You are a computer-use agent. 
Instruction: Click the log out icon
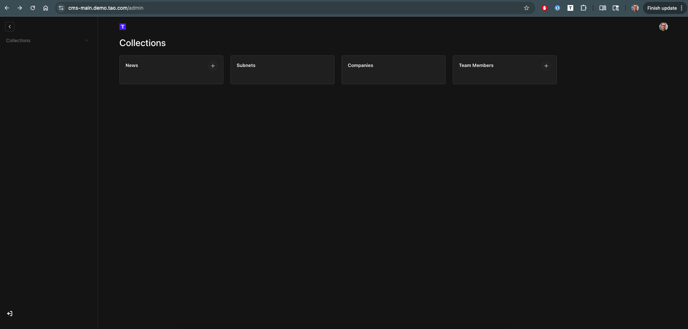click(10, 314)
